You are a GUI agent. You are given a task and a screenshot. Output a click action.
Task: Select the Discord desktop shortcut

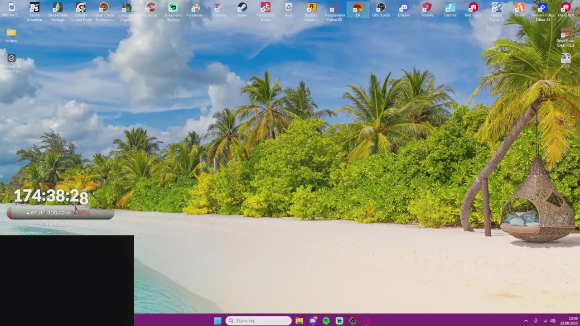tap(404, 10)
